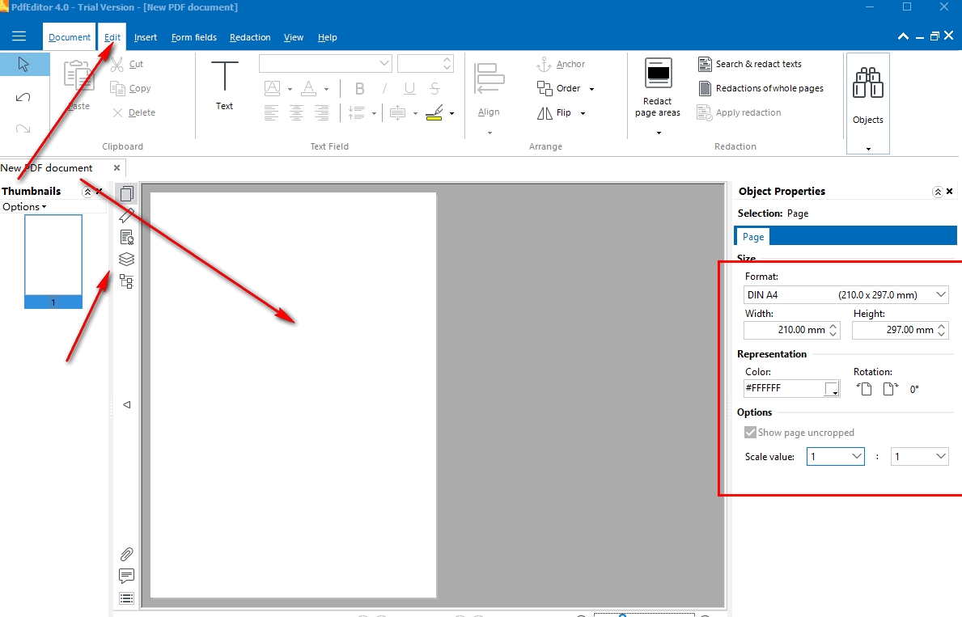Viewport: 962px width, 617px height.
Task: Click the Align icon in Arrange group
Action: click(x=489, y=81)
